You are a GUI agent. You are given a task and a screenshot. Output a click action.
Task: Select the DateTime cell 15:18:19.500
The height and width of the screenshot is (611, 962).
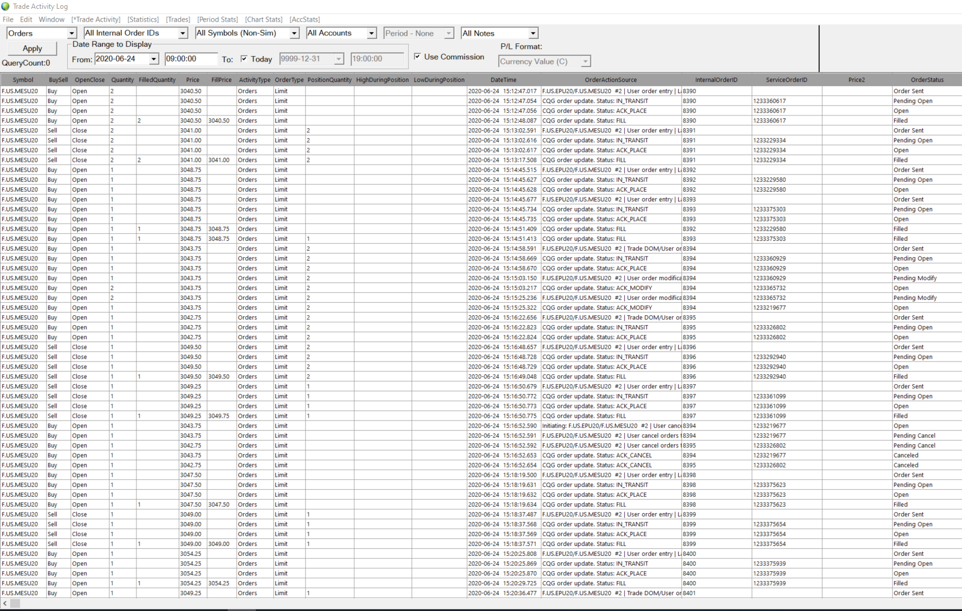(504, 475)
